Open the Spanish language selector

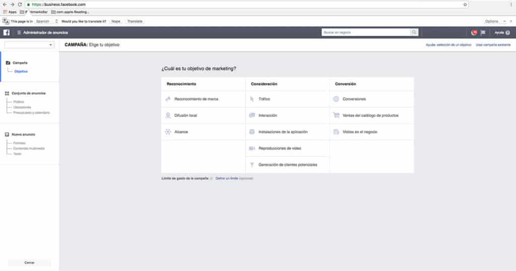click(47, 21)
